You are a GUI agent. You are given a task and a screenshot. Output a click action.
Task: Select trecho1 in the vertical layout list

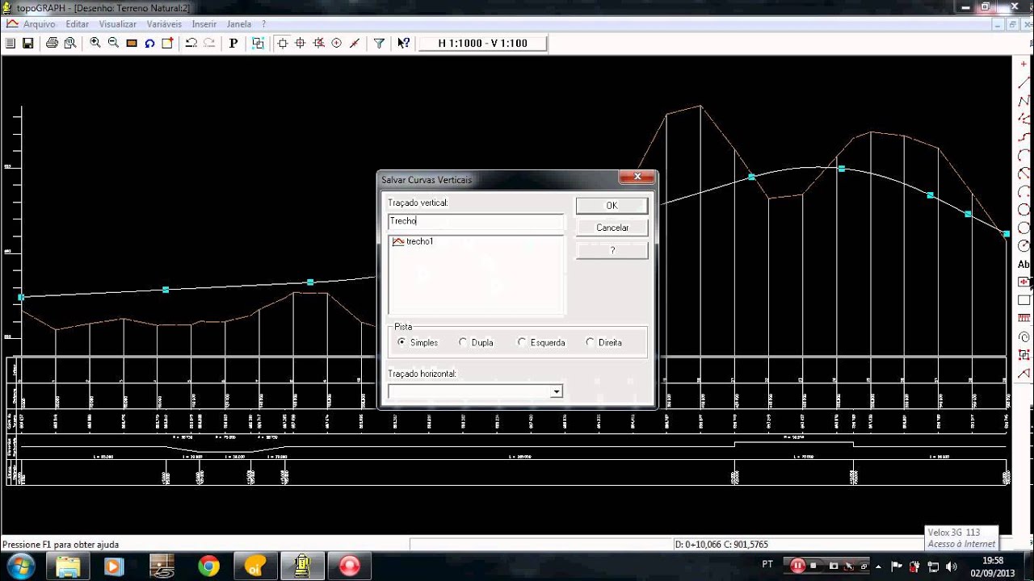(x=413, y=241)
